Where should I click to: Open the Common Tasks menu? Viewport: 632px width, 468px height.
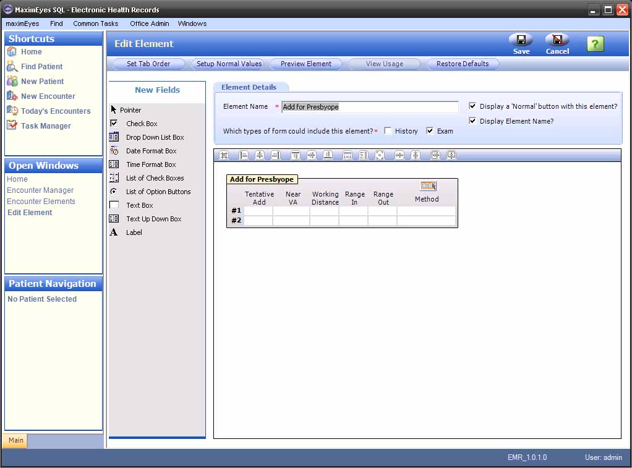pos(95,23)
